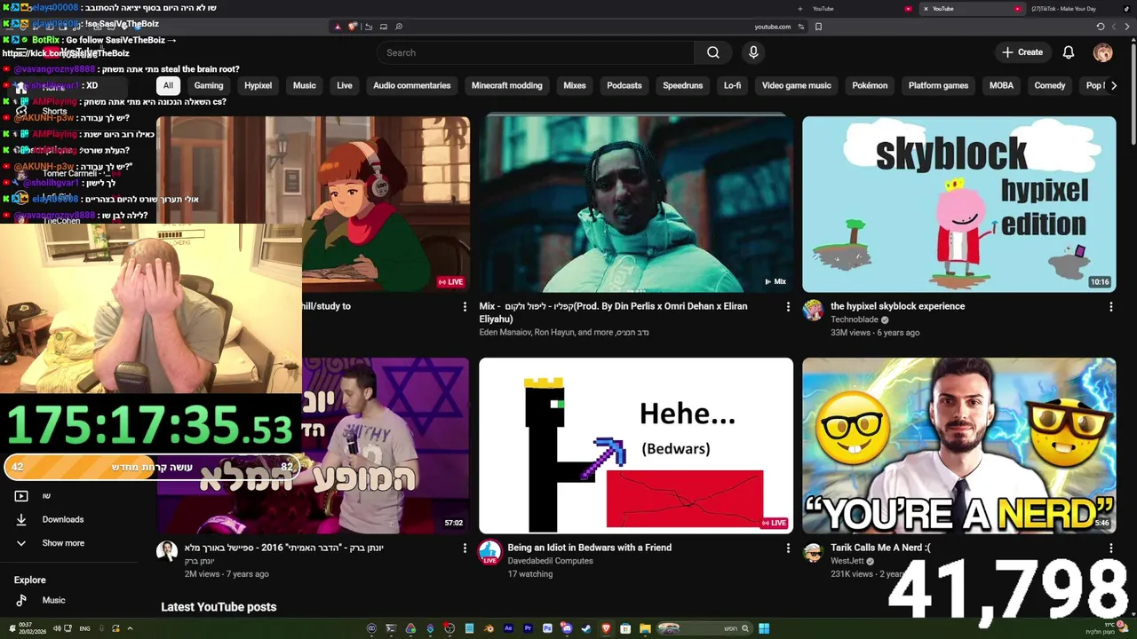Select the Video game music chip
The image size is (1137, 639).
[796, 85]
